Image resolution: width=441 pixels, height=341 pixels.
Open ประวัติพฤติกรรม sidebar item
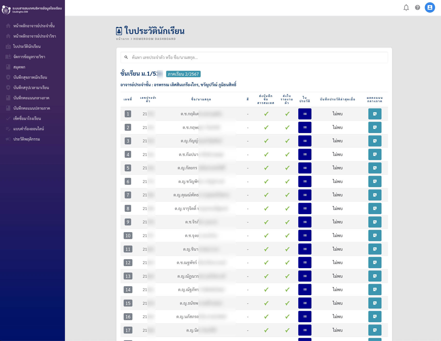click(x=27, y=139)
